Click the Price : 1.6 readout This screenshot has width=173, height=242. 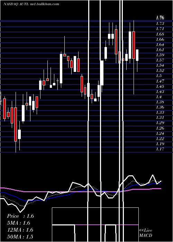click(x=20, y=216)
